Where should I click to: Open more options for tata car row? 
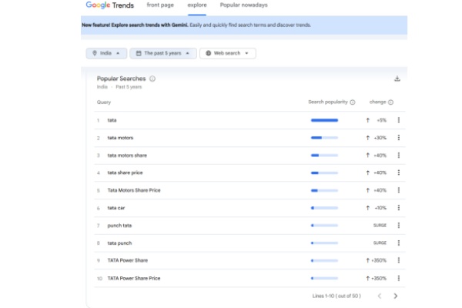click(x=399, y=208)
